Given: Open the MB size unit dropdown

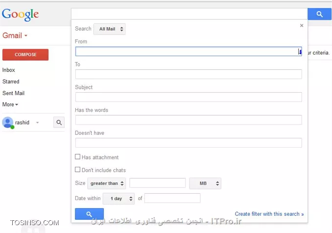Looking at the screenshot, I should coord(205,183).
